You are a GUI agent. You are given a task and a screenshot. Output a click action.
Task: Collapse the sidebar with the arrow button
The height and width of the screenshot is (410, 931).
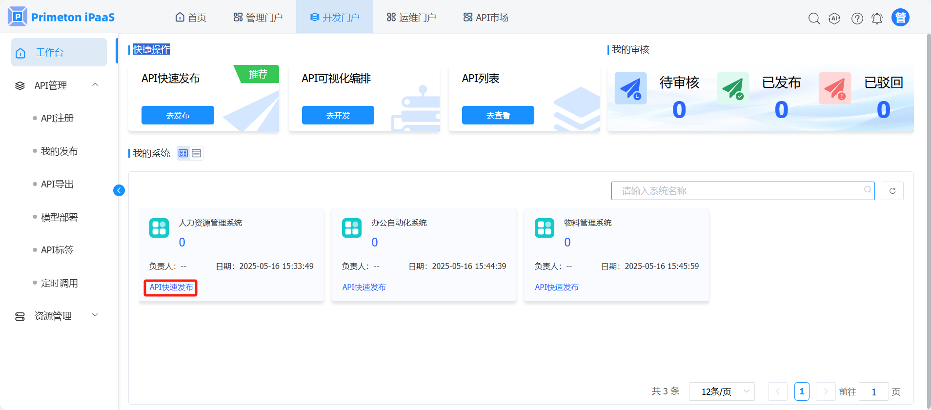119,190
